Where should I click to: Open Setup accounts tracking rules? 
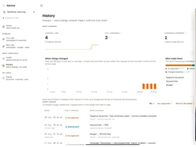click(17, 78)
